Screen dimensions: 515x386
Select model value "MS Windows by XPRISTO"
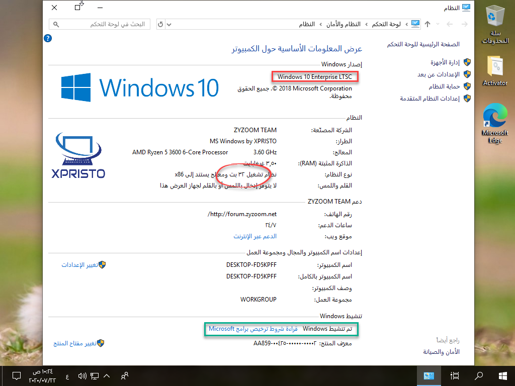coord(243,141)
